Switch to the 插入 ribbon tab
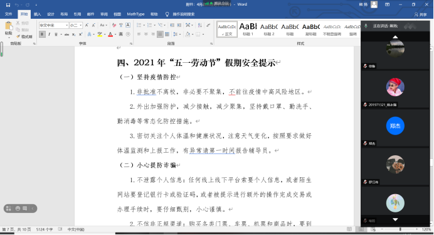The height and width of the screenshot is (235, 434). 37,14
